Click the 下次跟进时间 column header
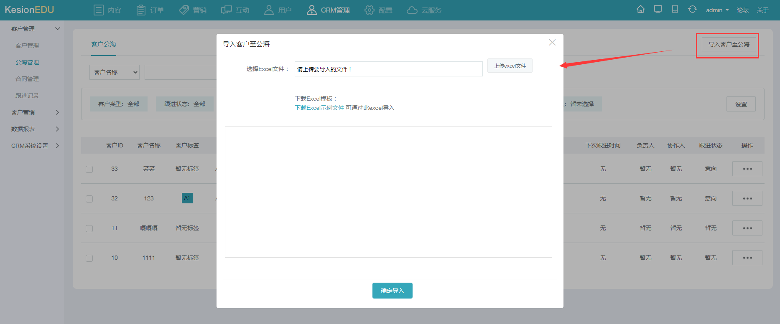Viewport: 780px width, 324px height. pyautogui.click(x=603, y=145)
